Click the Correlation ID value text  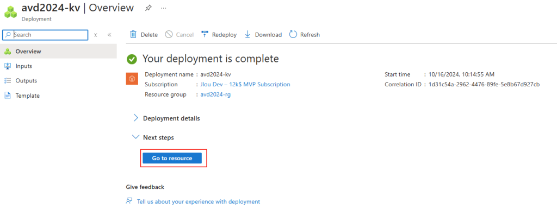(484, 84)
